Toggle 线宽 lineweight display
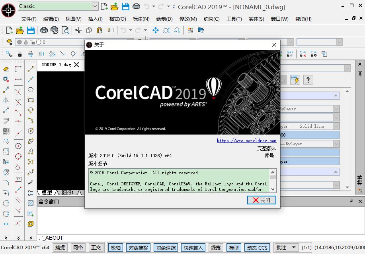The image size is (365, 254). coord(216,248)
